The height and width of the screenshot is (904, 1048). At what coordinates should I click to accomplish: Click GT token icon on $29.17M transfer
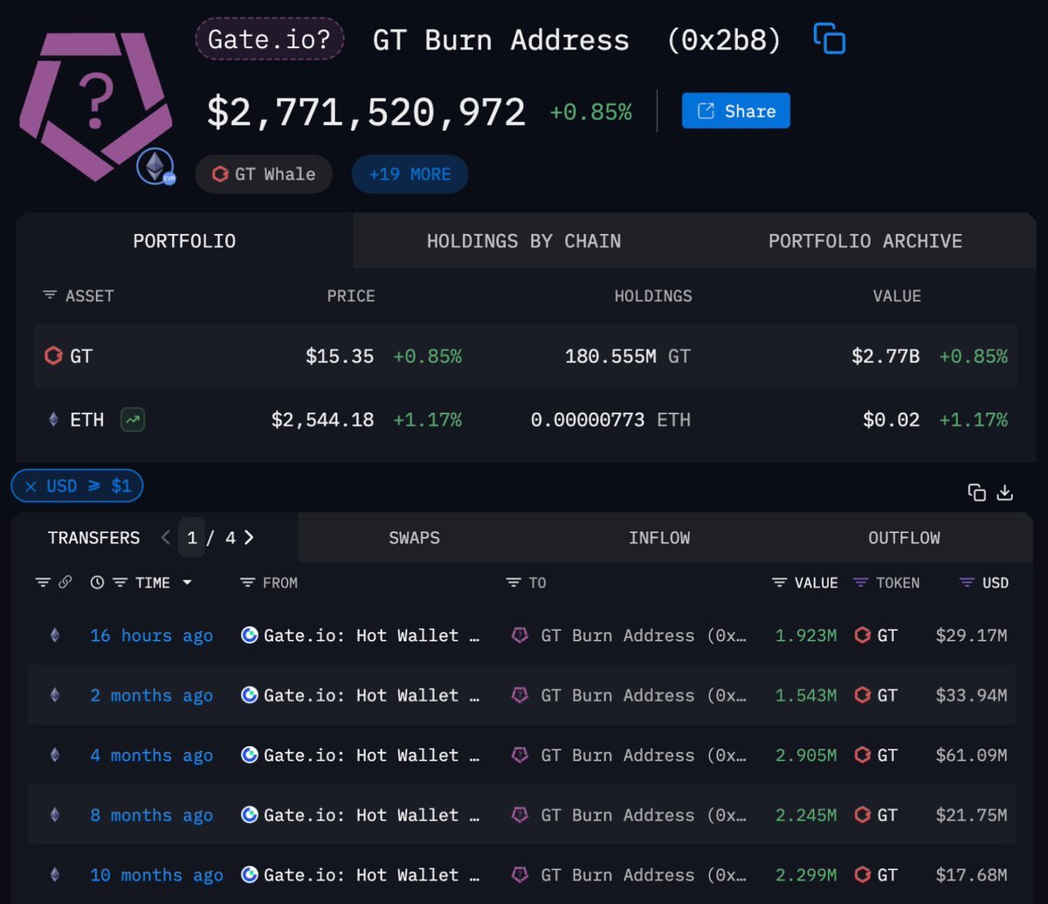[x=863, y=636]
